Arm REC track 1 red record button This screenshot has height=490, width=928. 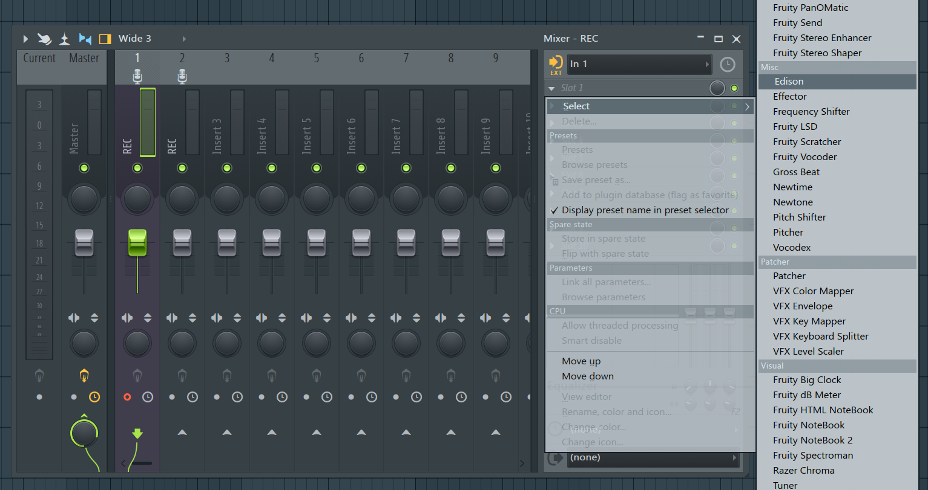(127, 397)
